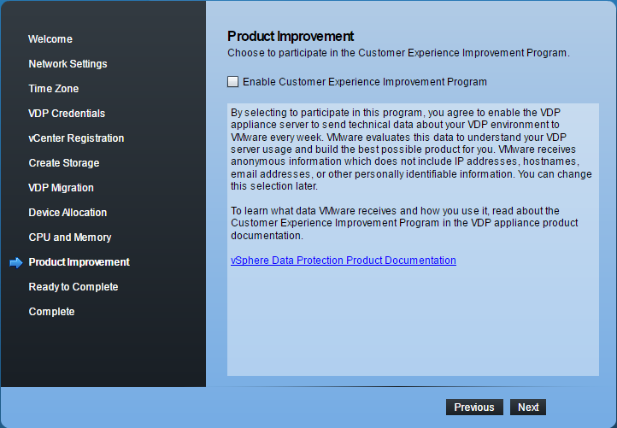
Task: Click the blue arrow current-step indicator
Action: point(15,262)
